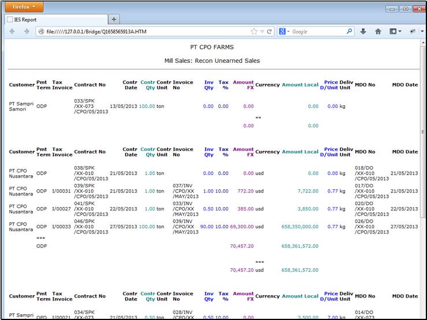Click contract date 22/05/2013

pyautogui.click(x=123, y=209)
